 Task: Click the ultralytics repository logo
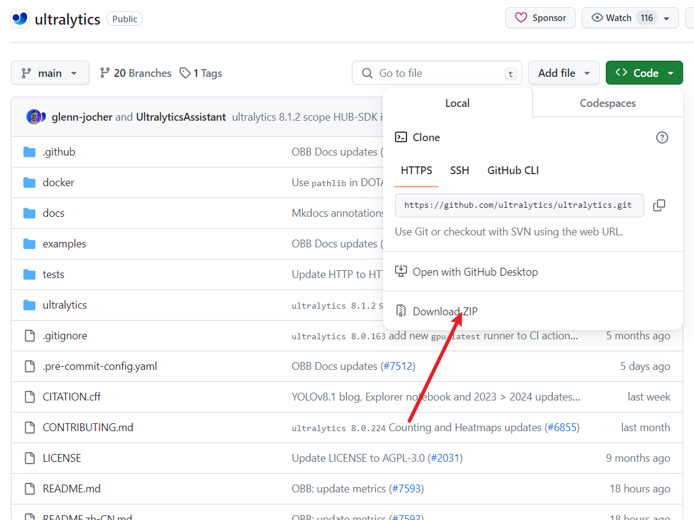(20, 19)
